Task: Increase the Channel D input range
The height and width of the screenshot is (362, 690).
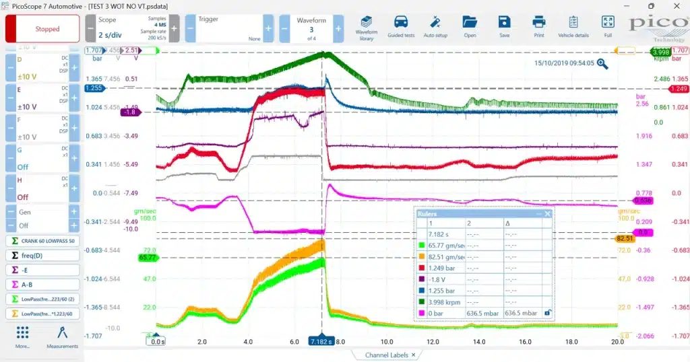Action: coord(74,68)
